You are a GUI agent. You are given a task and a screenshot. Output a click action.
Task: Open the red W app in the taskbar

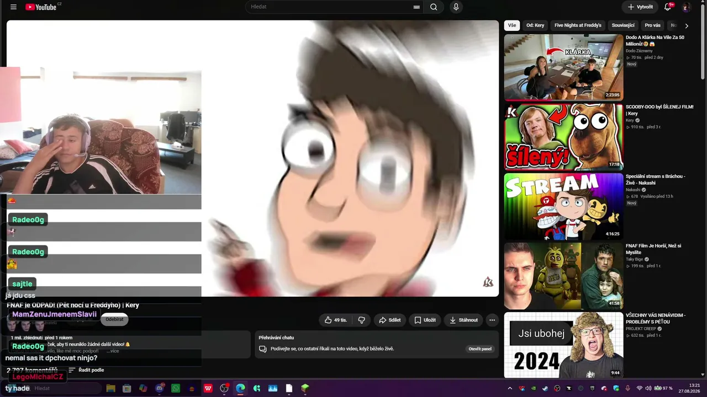tap(208, 388)
